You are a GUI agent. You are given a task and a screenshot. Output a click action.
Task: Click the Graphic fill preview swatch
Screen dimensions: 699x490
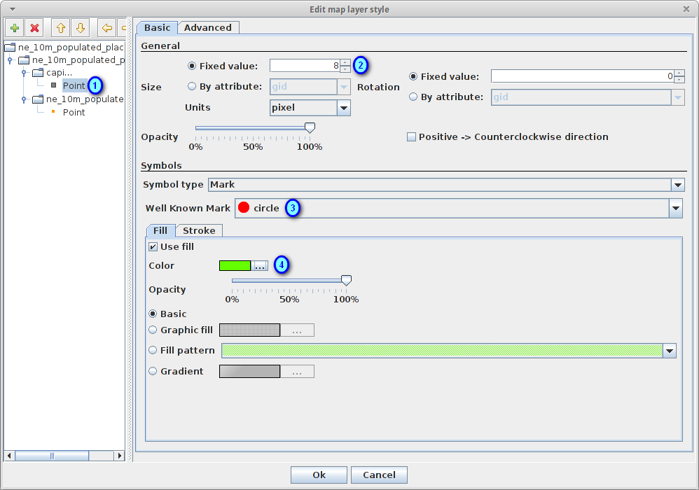249,330
